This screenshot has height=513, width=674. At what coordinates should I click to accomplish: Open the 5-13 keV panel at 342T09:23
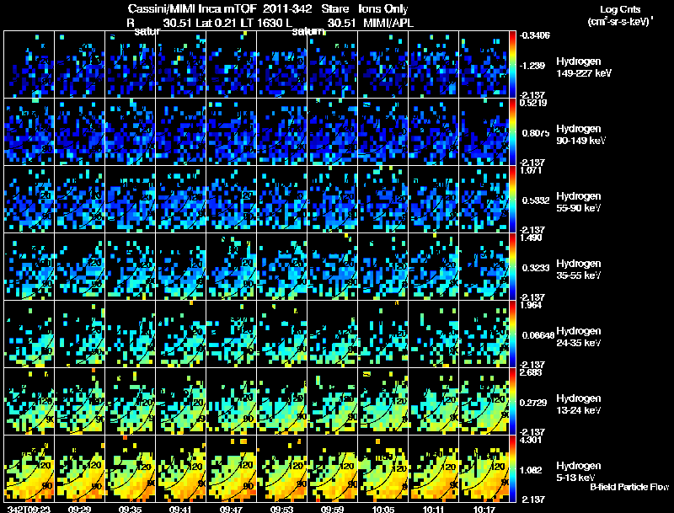[x=29, y=469]
